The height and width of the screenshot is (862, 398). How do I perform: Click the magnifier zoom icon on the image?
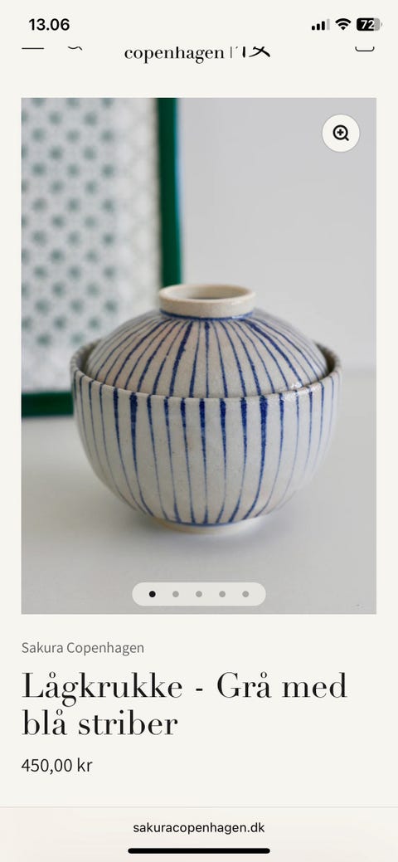(341, 133)
